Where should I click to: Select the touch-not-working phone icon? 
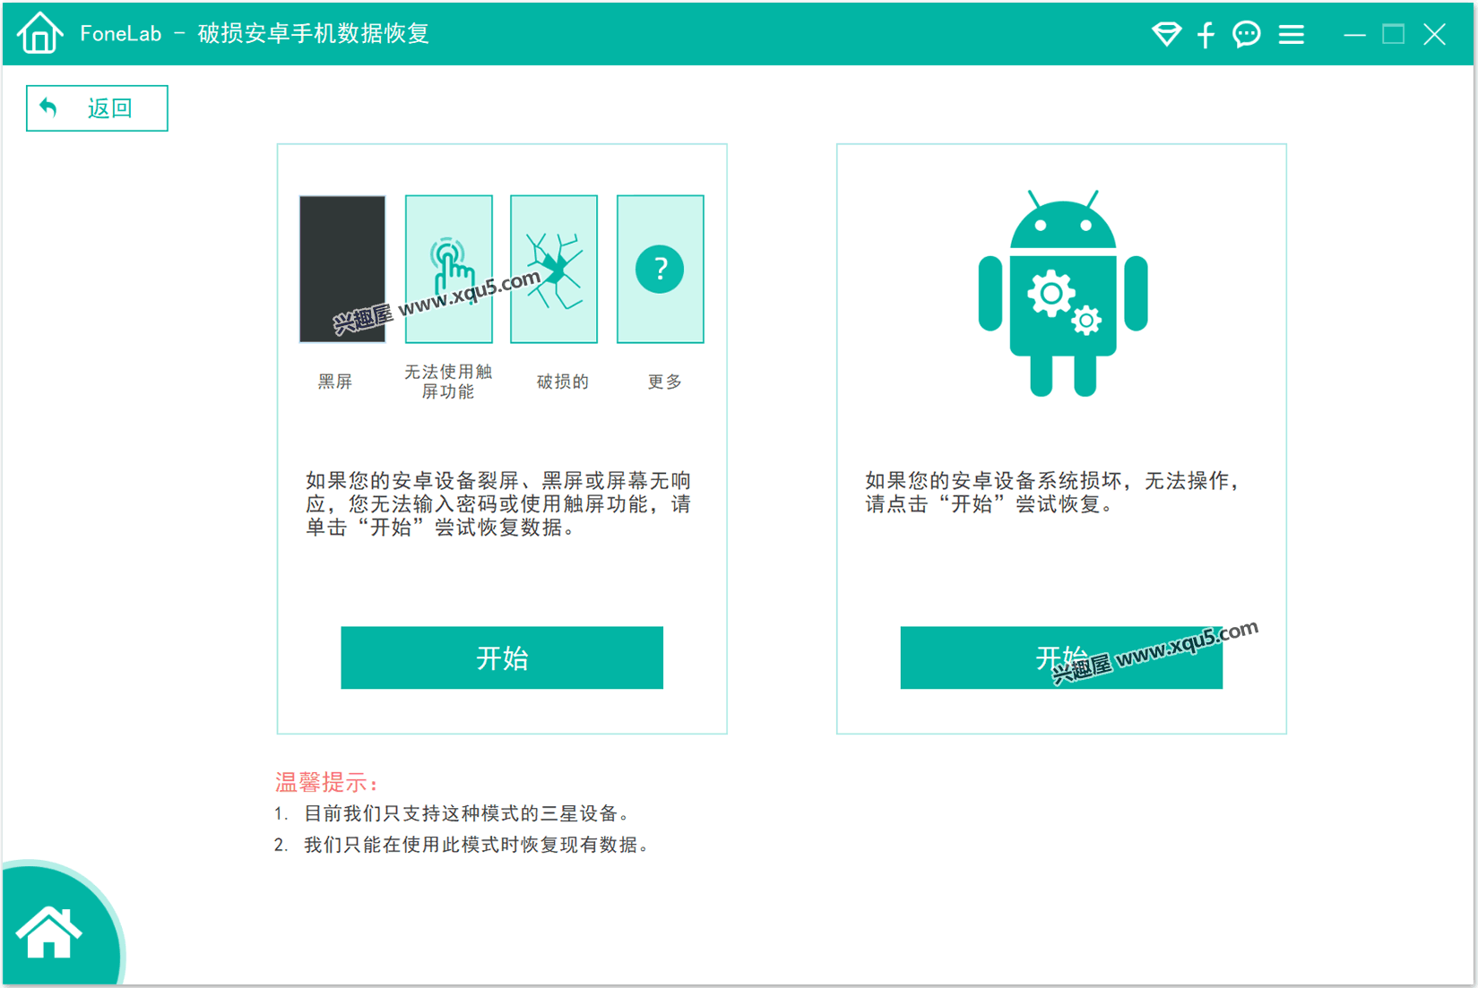pyautogui.click(x=448, y=269)
